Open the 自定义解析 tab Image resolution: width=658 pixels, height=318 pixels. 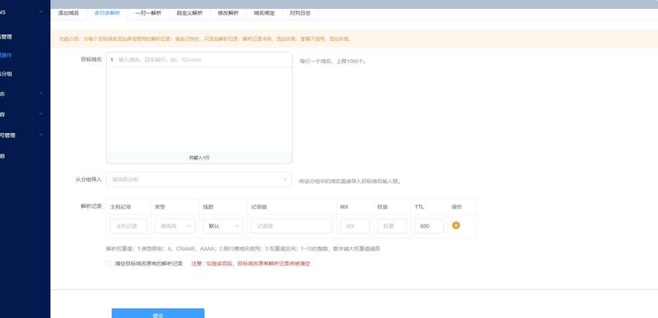tap(189, 13)
